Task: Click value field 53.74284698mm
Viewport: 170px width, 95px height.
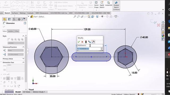Action: [x=89, y=49]
